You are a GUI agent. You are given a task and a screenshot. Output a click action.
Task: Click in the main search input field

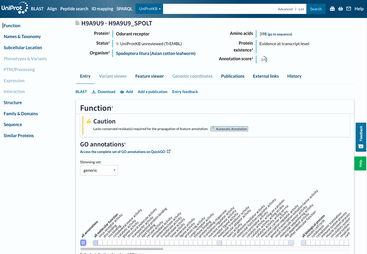[220, 9]
